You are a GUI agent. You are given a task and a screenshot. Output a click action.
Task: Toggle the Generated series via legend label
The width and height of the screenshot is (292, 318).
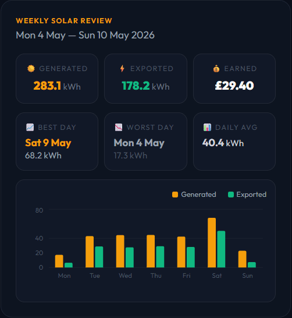point(198,195)
